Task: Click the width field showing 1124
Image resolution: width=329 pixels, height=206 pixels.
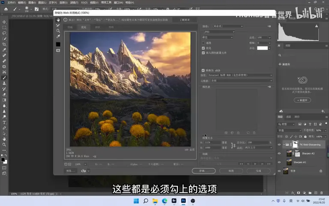Action: coord(212,142)
